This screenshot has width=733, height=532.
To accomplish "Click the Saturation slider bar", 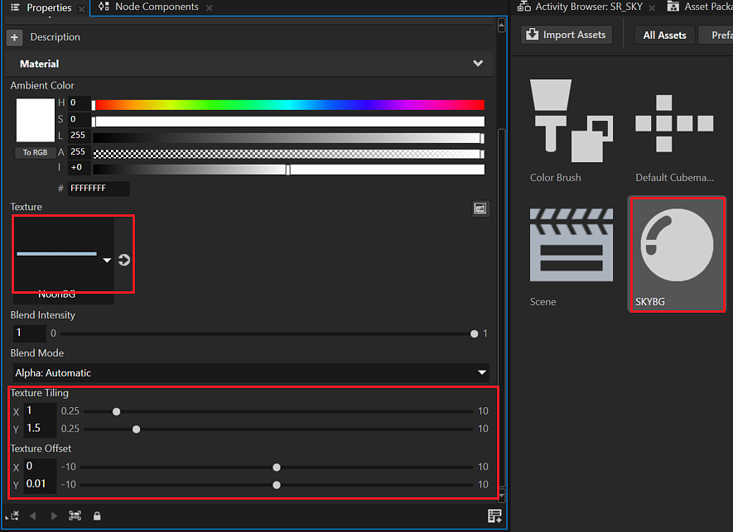I will pos(288,122).
